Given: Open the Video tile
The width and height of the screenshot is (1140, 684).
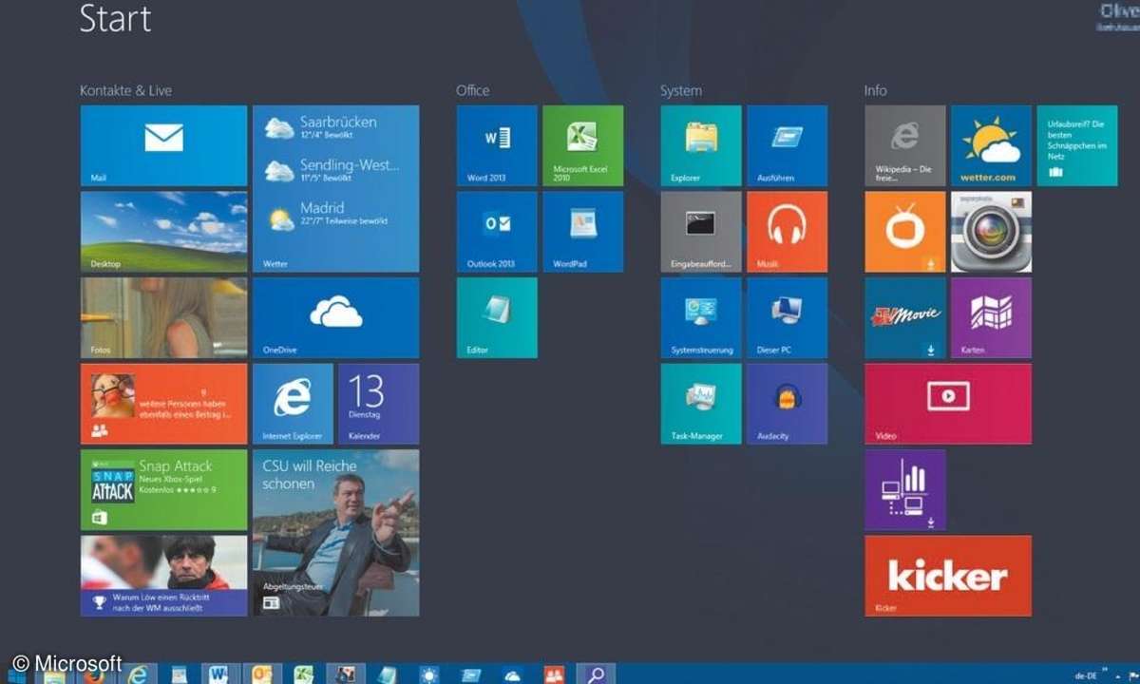Looking at the screenshot, I should 948,404.
